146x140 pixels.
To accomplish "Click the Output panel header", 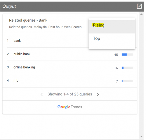I will 72,6.
